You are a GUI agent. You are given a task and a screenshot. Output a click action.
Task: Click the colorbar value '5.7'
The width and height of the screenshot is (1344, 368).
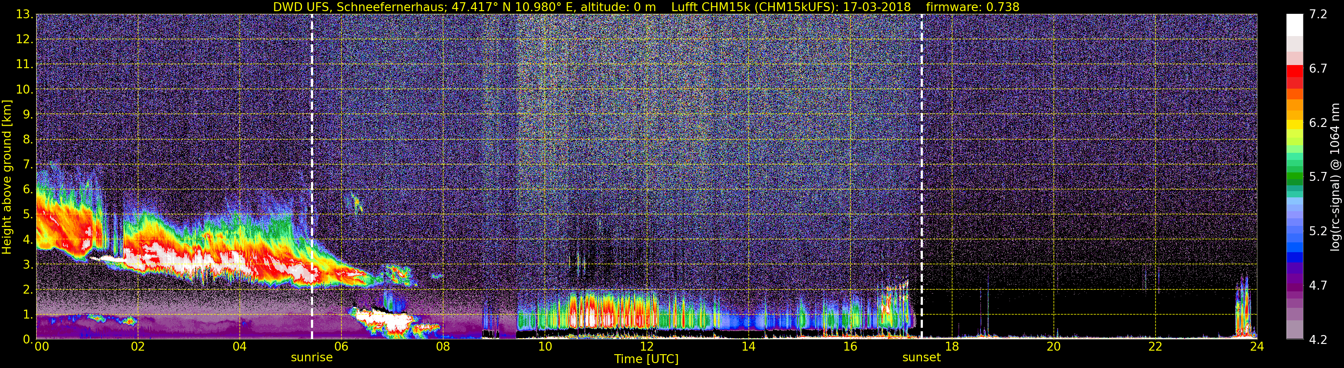1318,177
